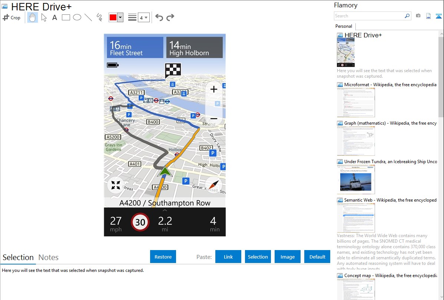Open the Semantic Web snapshot thumbnail
Viewport: 444px width, 300px height.
pyautogui.click(x=356, y=218)
